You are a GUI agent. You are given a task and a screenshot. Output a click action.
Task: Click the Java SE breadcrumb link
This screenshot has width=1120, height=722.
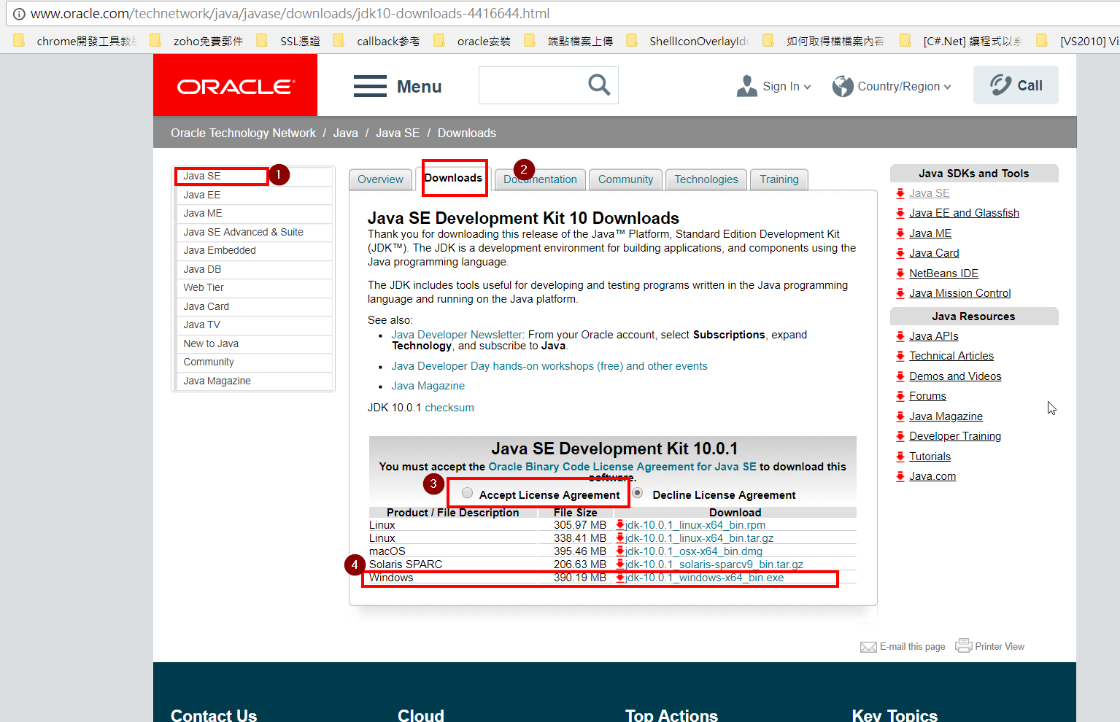(x=398, y=133)
